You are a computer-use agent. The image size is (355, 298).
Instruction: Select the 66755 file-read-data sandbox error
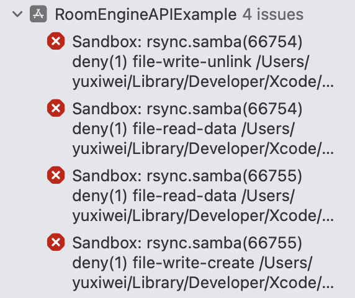pos(203,196)
